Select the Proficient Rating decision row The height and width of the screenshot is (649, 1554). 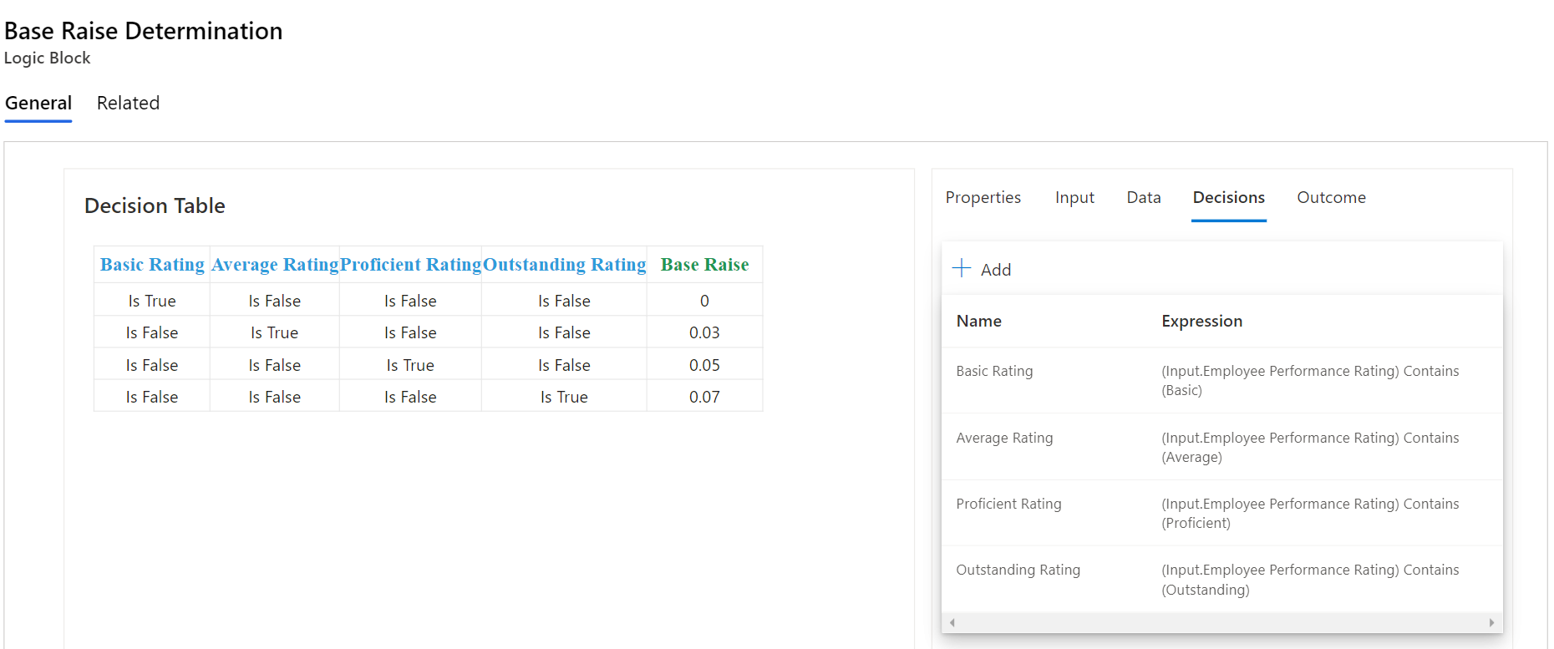click(x=1008, y=504)
